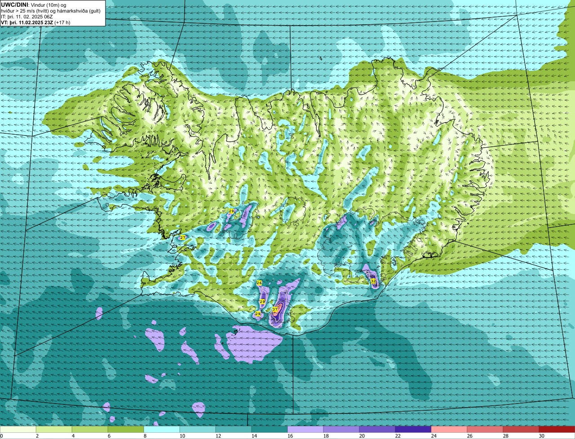Viewport: 575px width, 439px height.
Task: Click the color scale tick label 20
Action: tap(362, 436)
